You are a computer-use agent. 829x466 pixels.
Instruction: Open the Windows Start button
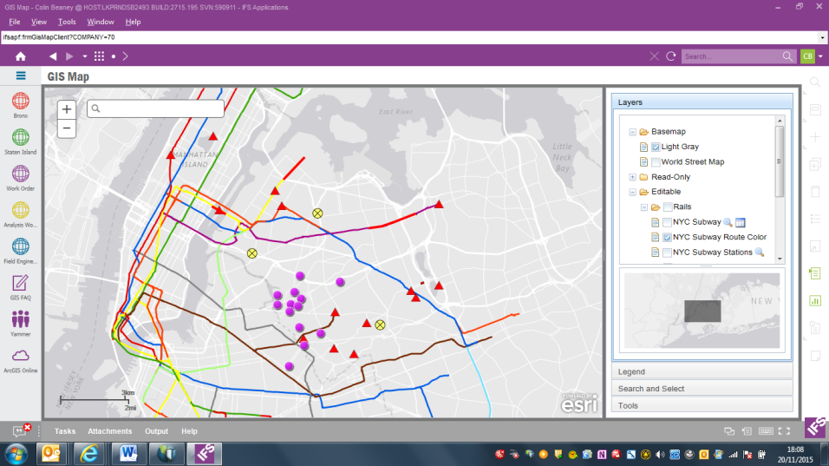point(16,454)
